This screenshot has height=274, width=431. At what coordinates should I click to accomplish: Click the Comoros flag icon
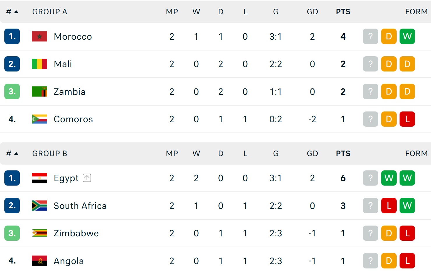point(40,119)
